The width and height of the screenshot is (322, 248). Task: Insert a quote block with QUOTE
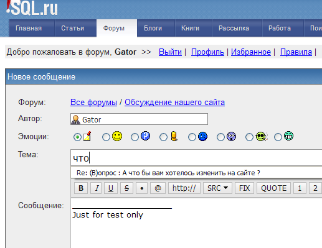click(273, 188)
